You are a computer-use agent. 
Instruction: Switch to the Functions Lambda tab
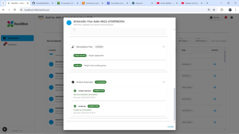93,3
